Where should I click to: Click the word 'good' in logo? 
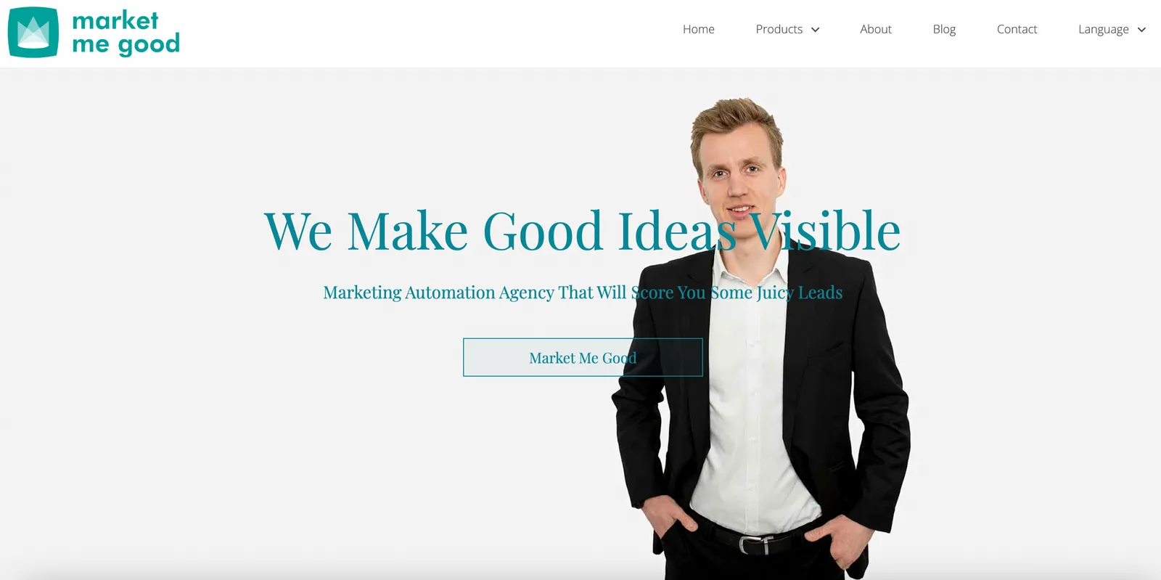tap(149, 45)
